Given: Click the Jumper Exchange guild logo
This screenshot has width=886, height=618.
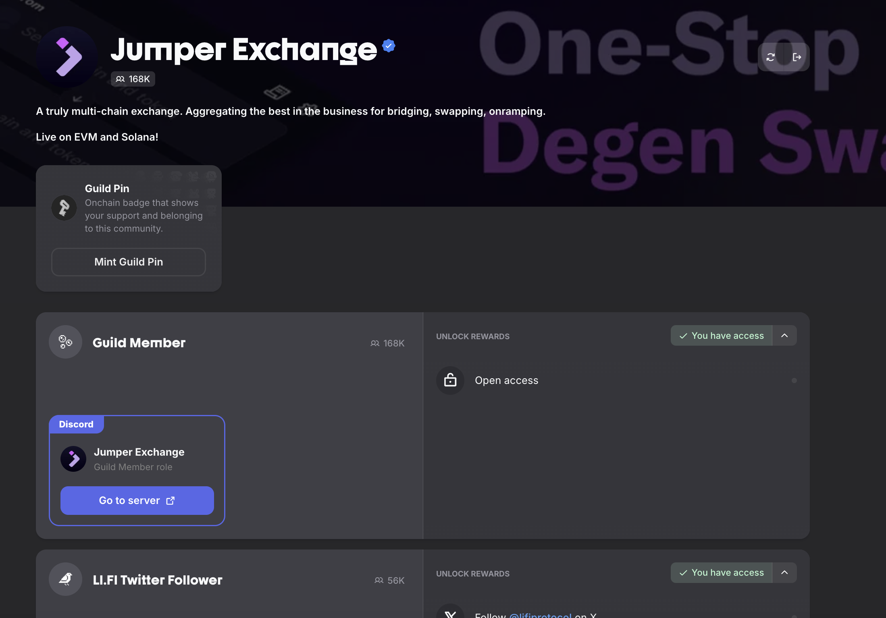Looking at the screenshot, I should [67, 57].
